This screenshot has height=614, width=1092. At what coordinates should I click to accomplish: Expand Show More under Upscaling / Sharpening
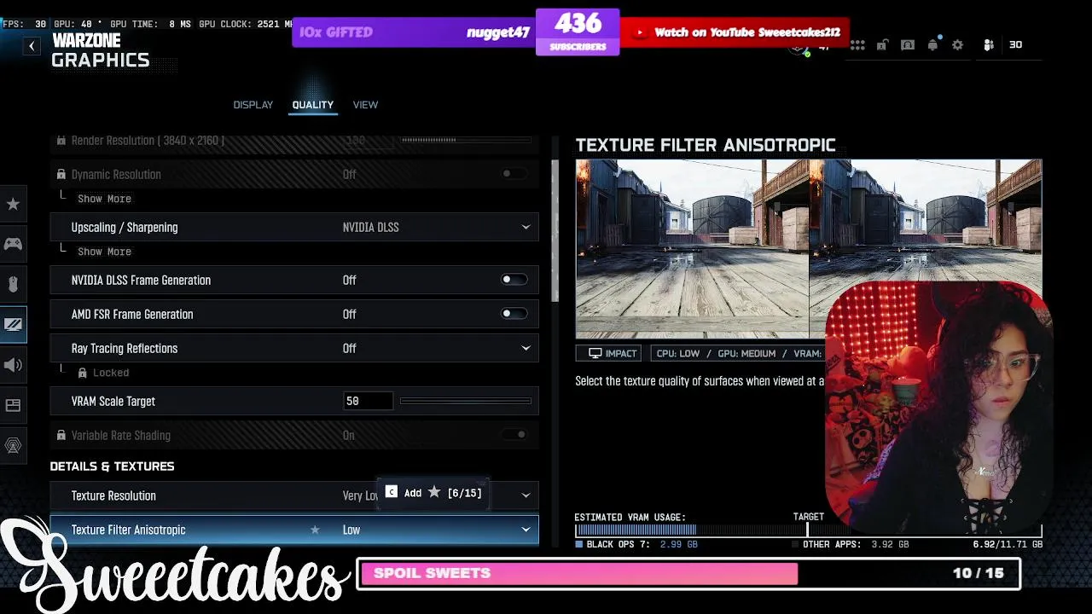click(104, 252)
